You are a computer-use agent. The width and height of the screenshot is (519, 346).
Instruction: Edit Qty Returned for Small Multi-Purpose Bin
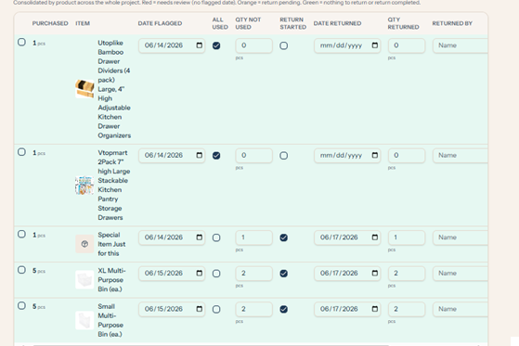[x=407, y=309]
